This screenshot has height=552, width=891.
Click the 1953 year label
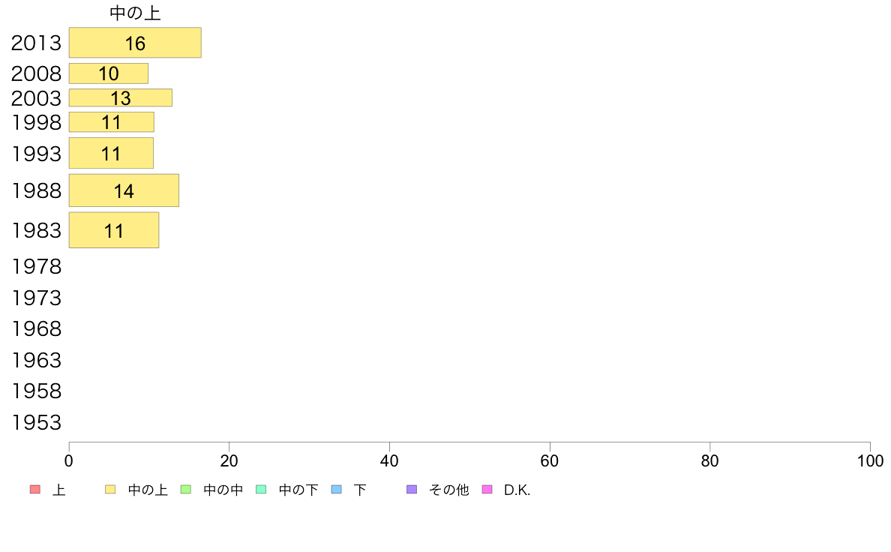point(36,422)
